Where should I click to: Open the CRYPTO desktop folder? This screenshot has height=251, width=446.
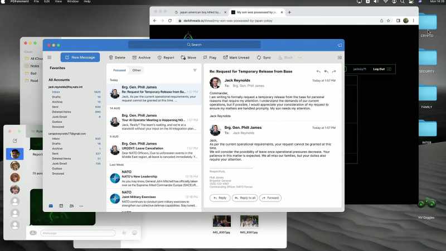tap(427, 26)
